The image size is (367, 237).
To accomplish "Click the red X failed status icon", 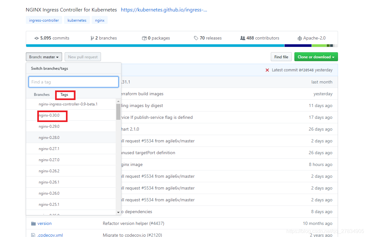I will (x=267, y=70).
